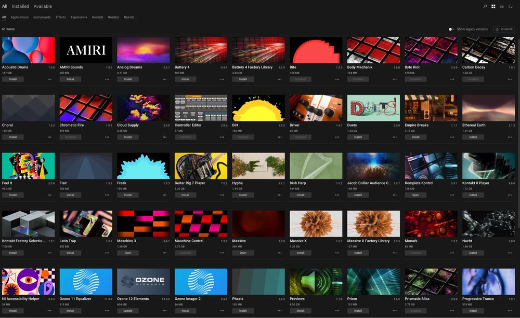Filter by Kontakt category

coord(98,17)
